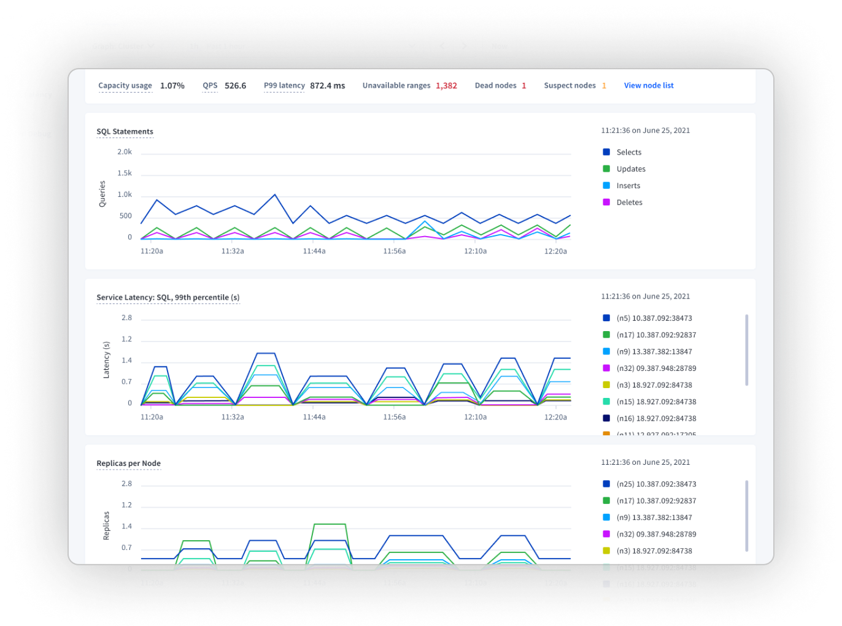The image size is (842, 626).
Task: Click the (n32) 09.387.948:28789 replicas legend swatch
Action: (606, 535)
